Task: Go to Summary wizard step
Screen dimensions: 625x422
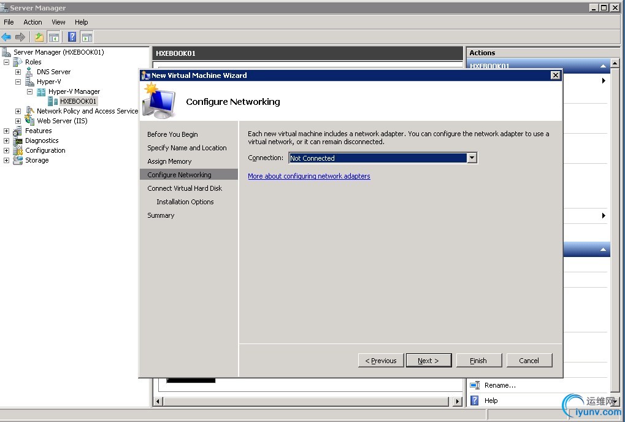Action: pyautogui.click(x=161, y=215)
